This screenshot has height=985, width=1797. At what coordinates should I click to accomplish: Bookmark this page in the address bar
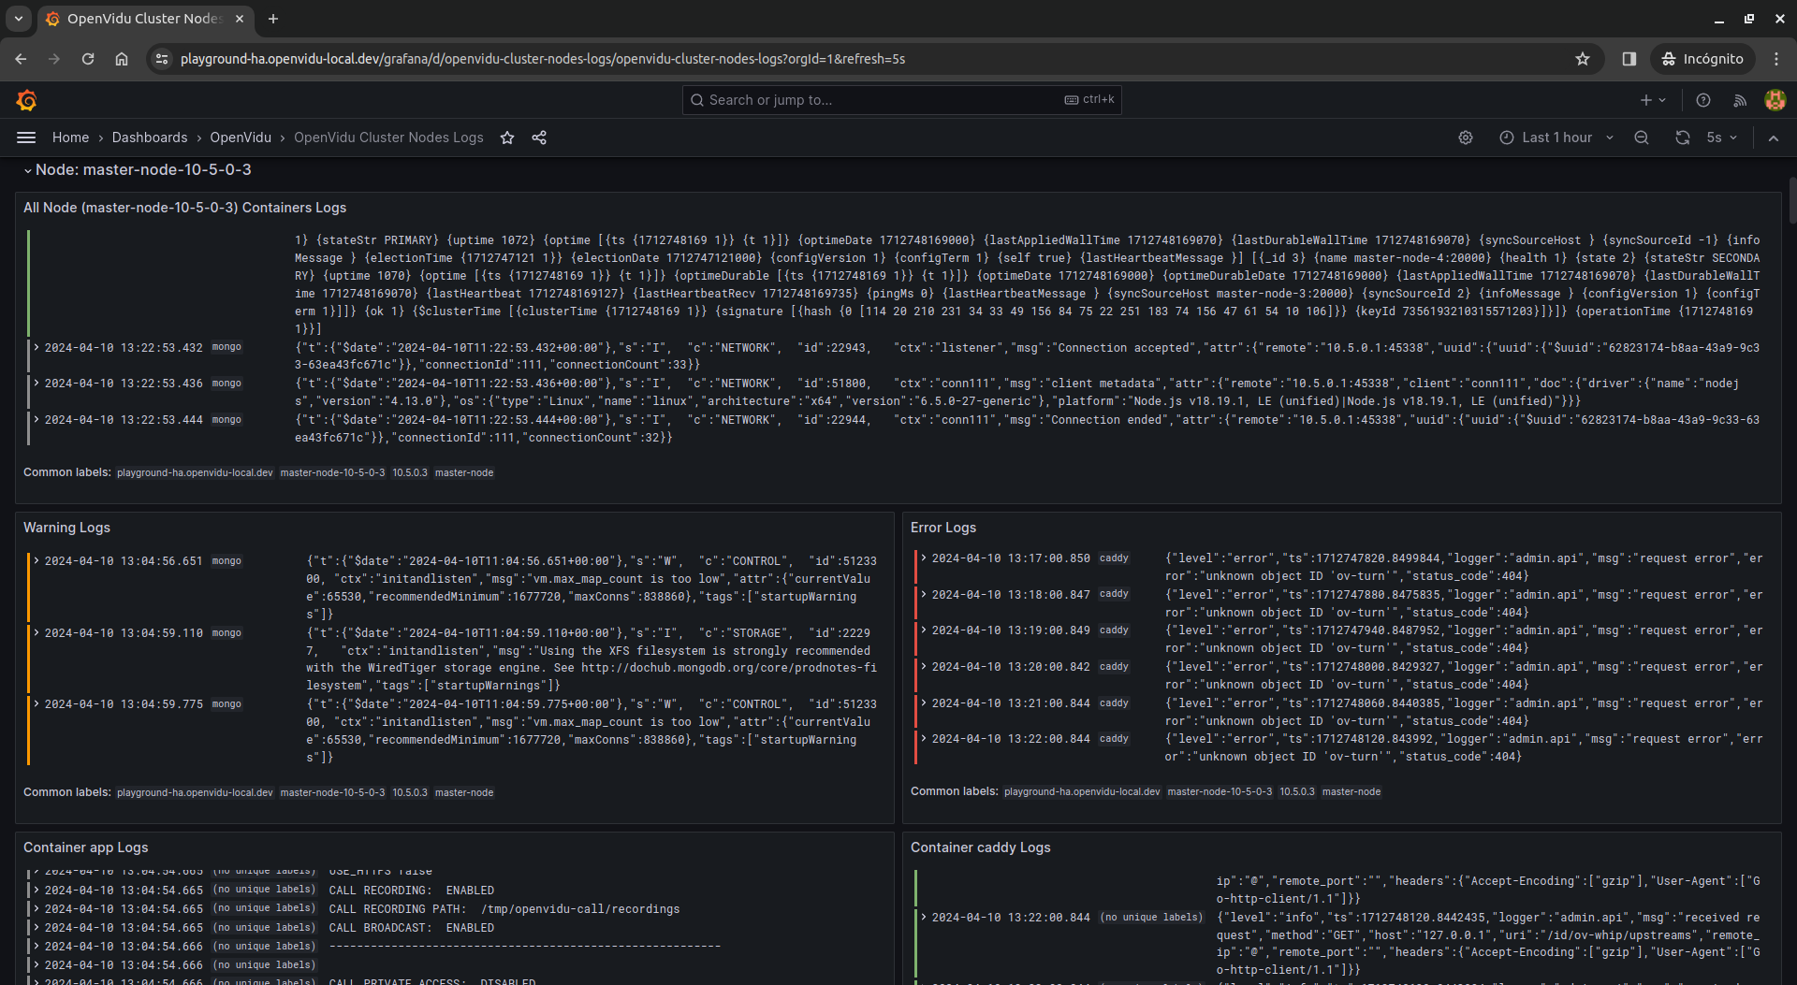[1583, 59]
